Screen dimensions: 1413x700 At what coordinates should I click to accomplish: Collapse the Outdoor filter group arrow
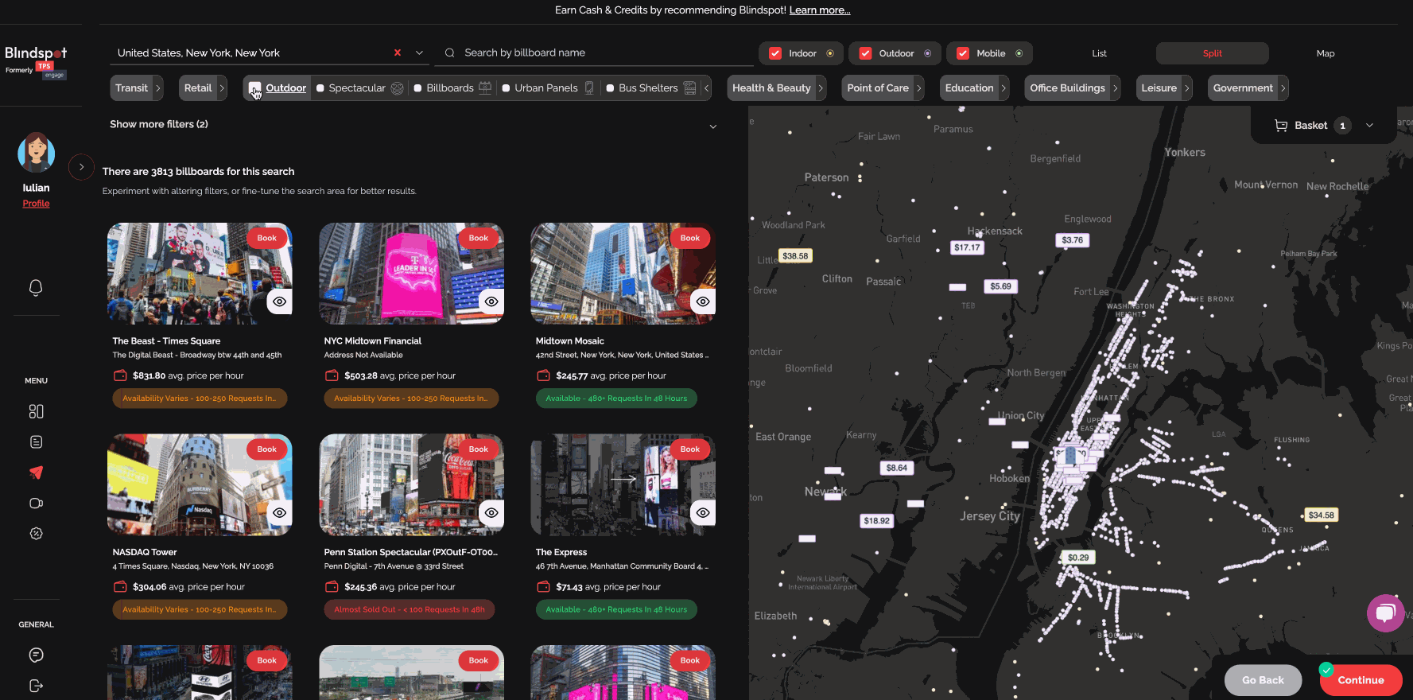click(706, 88)
